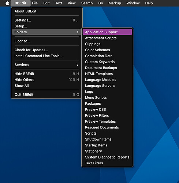Open the Language Modules folder
Image resolution: width=179 pixels, height=183 pixels.
[107, 80]
